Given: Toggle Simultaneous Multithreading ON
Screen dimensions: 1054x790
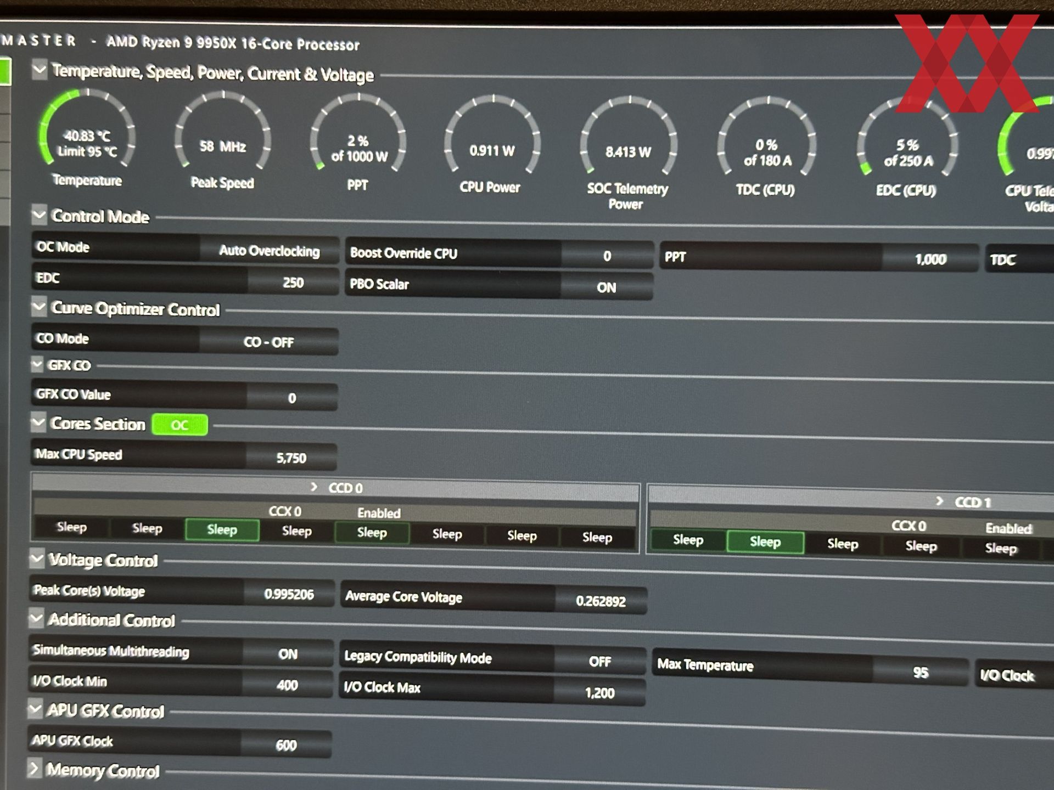Looking at the screenshot, I should [288, 654].
